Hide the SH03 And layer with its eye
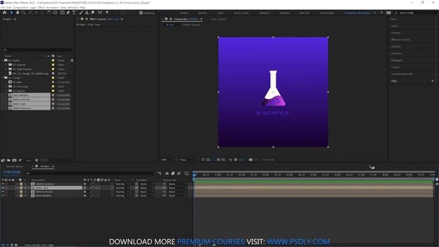 (x=3, y=188)
